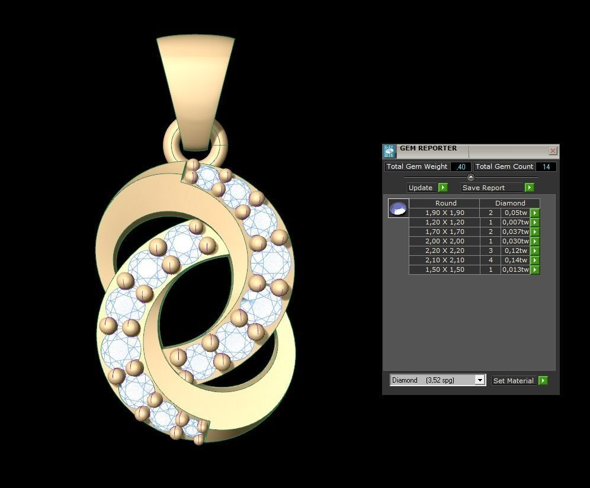Click the Set Material button label
The height and width of the screenshot is (488, 590).
click(514, 380)
